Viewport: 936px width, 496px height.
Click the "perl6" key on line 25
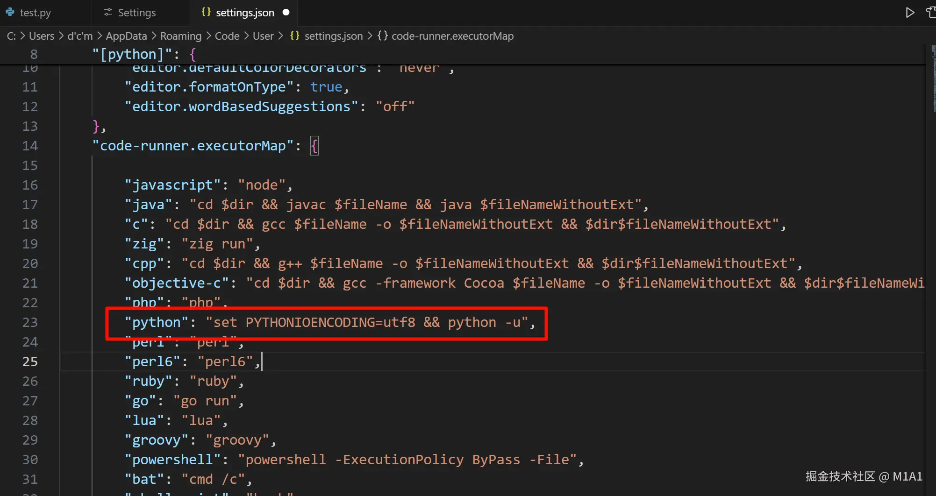(x=152, y=361)
